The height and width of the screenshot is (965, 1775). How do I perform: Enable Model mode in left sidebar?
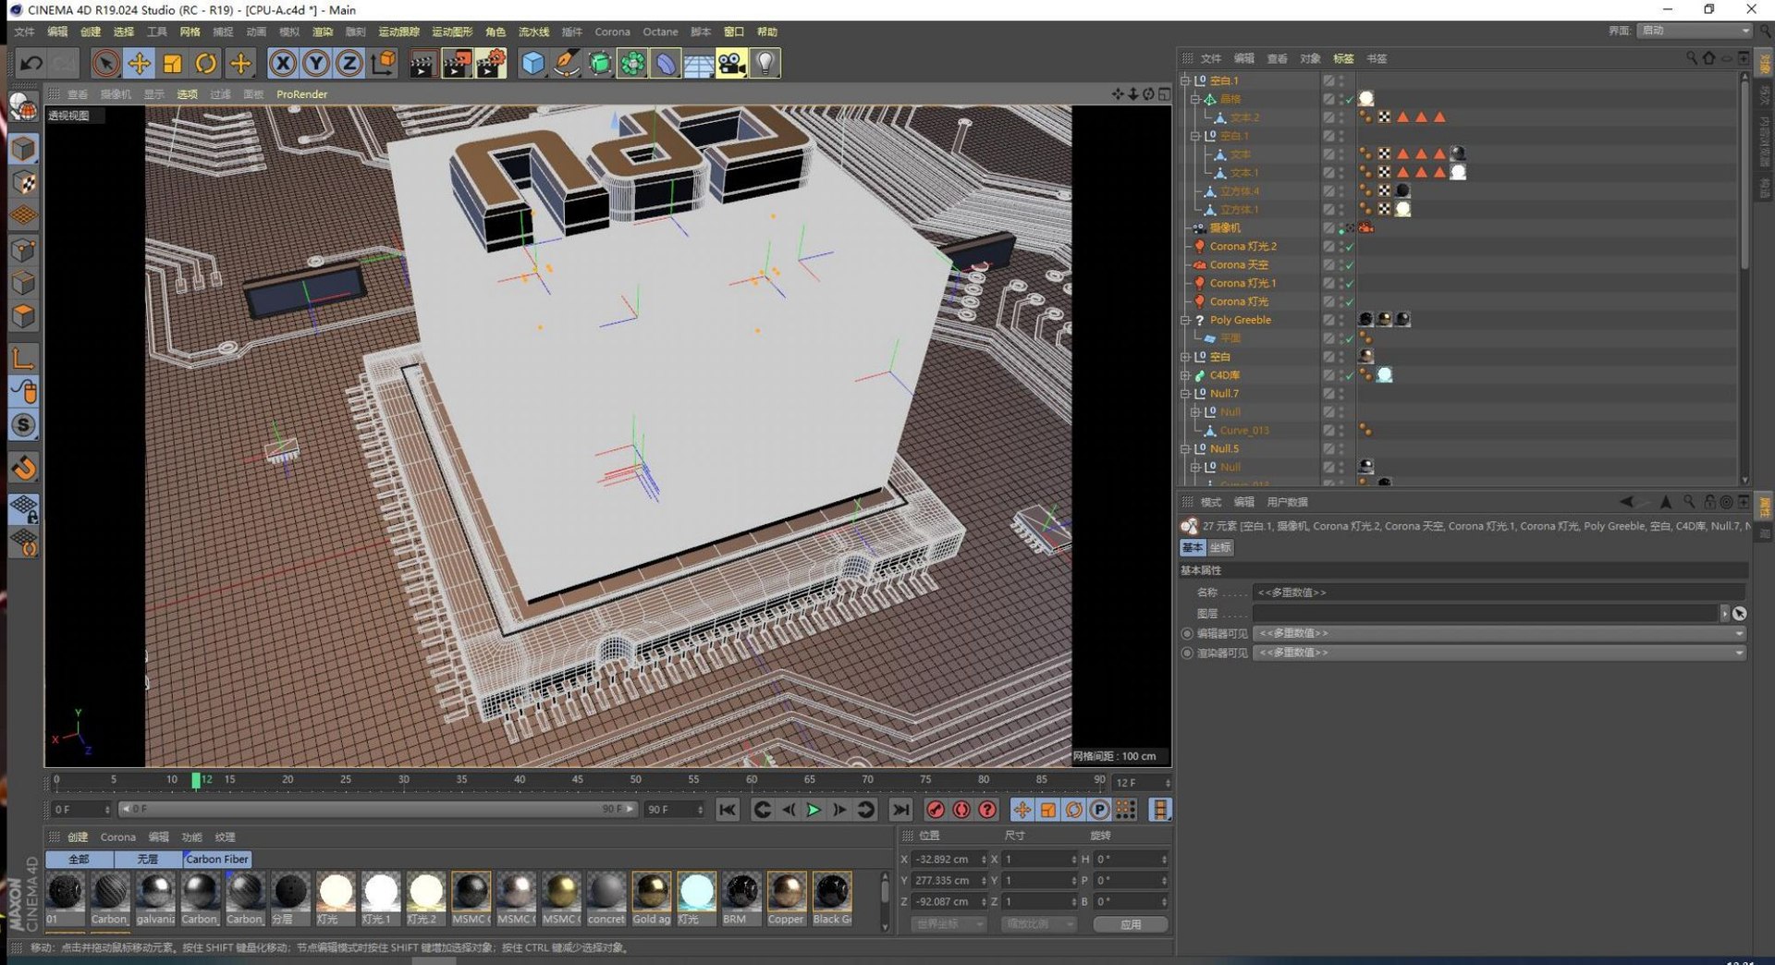tap(24, 149)
